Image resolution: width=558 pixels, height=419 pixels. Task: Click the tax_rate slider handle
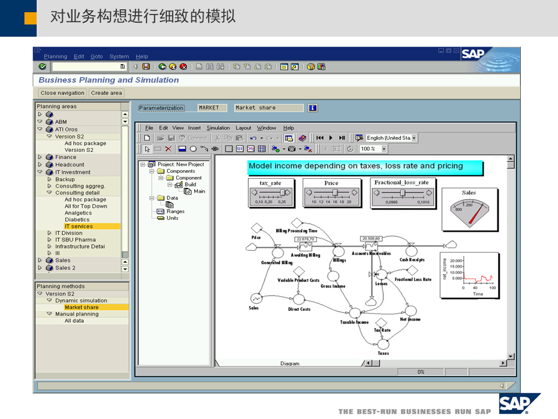pos(282,193)
